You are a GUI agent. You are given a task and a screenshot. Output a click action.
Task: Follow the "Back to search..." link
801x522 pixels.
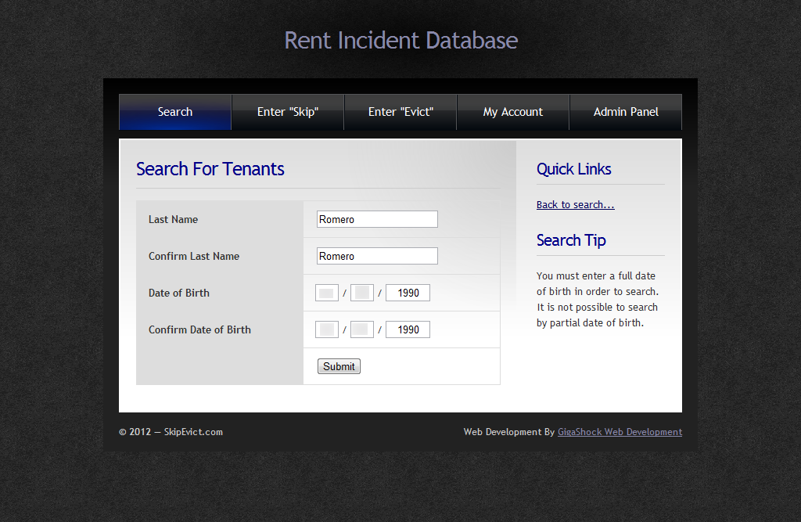click(575, 205)
